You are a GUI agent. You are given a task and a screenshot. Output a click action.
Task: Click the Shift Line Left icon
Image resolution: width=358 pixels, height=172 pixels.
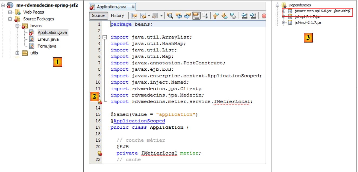click(244, 16)
